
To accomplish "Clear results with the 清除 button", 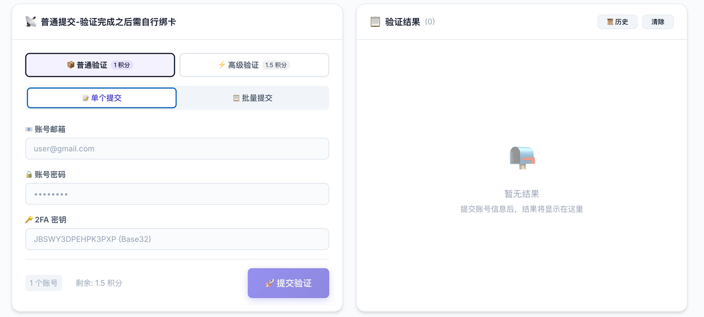I will click(658, 22).
